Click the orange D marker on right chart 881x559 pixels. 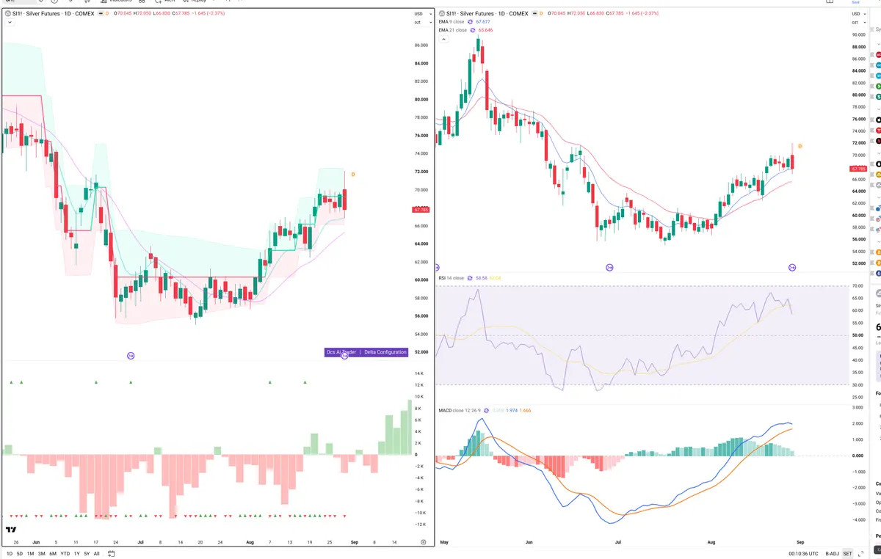point(800,146)
